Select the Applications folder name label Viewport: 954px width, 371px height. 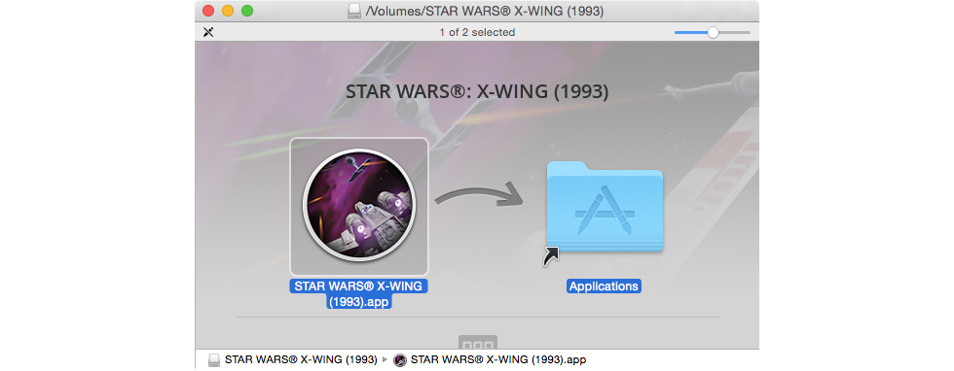point(604,287)
